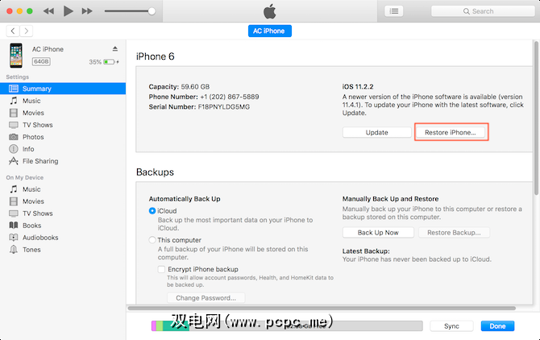The width and height of the screenshot is (540, 340).
Task: Click the iOS 11.2.2 version label
Action: coord(358,87)
